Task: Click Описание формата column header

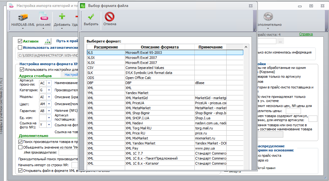Action: [160, 47]
